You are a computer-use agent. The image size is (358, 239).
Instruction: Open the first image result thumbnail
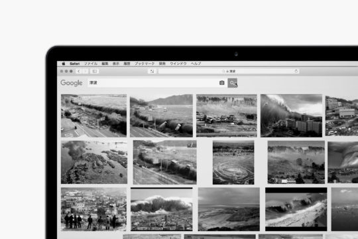[93, 116]
